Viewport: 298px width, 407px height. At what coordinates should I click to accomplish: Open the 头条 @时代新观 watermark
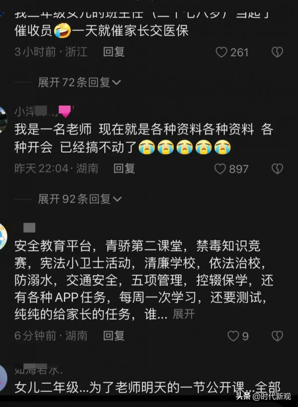coord(263,396)
